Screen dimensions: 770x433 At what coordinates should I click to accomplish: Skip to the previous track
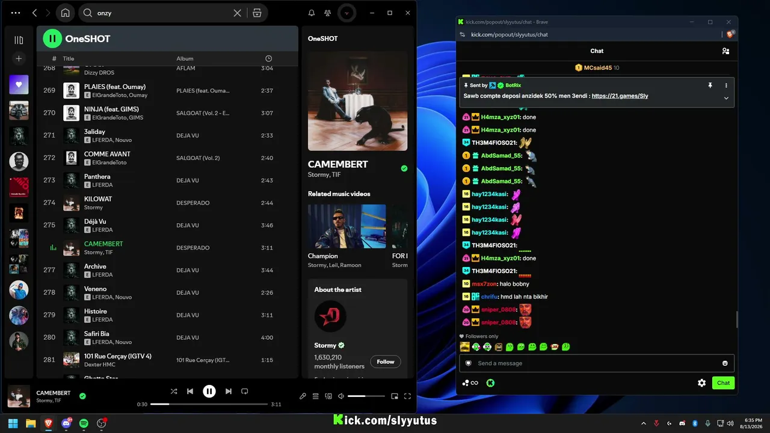pyautogui.click(x=190, y=392)
